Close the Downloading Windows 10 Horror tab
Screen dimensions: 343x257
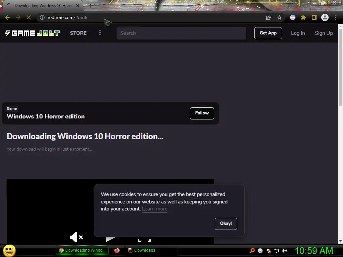coord(78,6)
